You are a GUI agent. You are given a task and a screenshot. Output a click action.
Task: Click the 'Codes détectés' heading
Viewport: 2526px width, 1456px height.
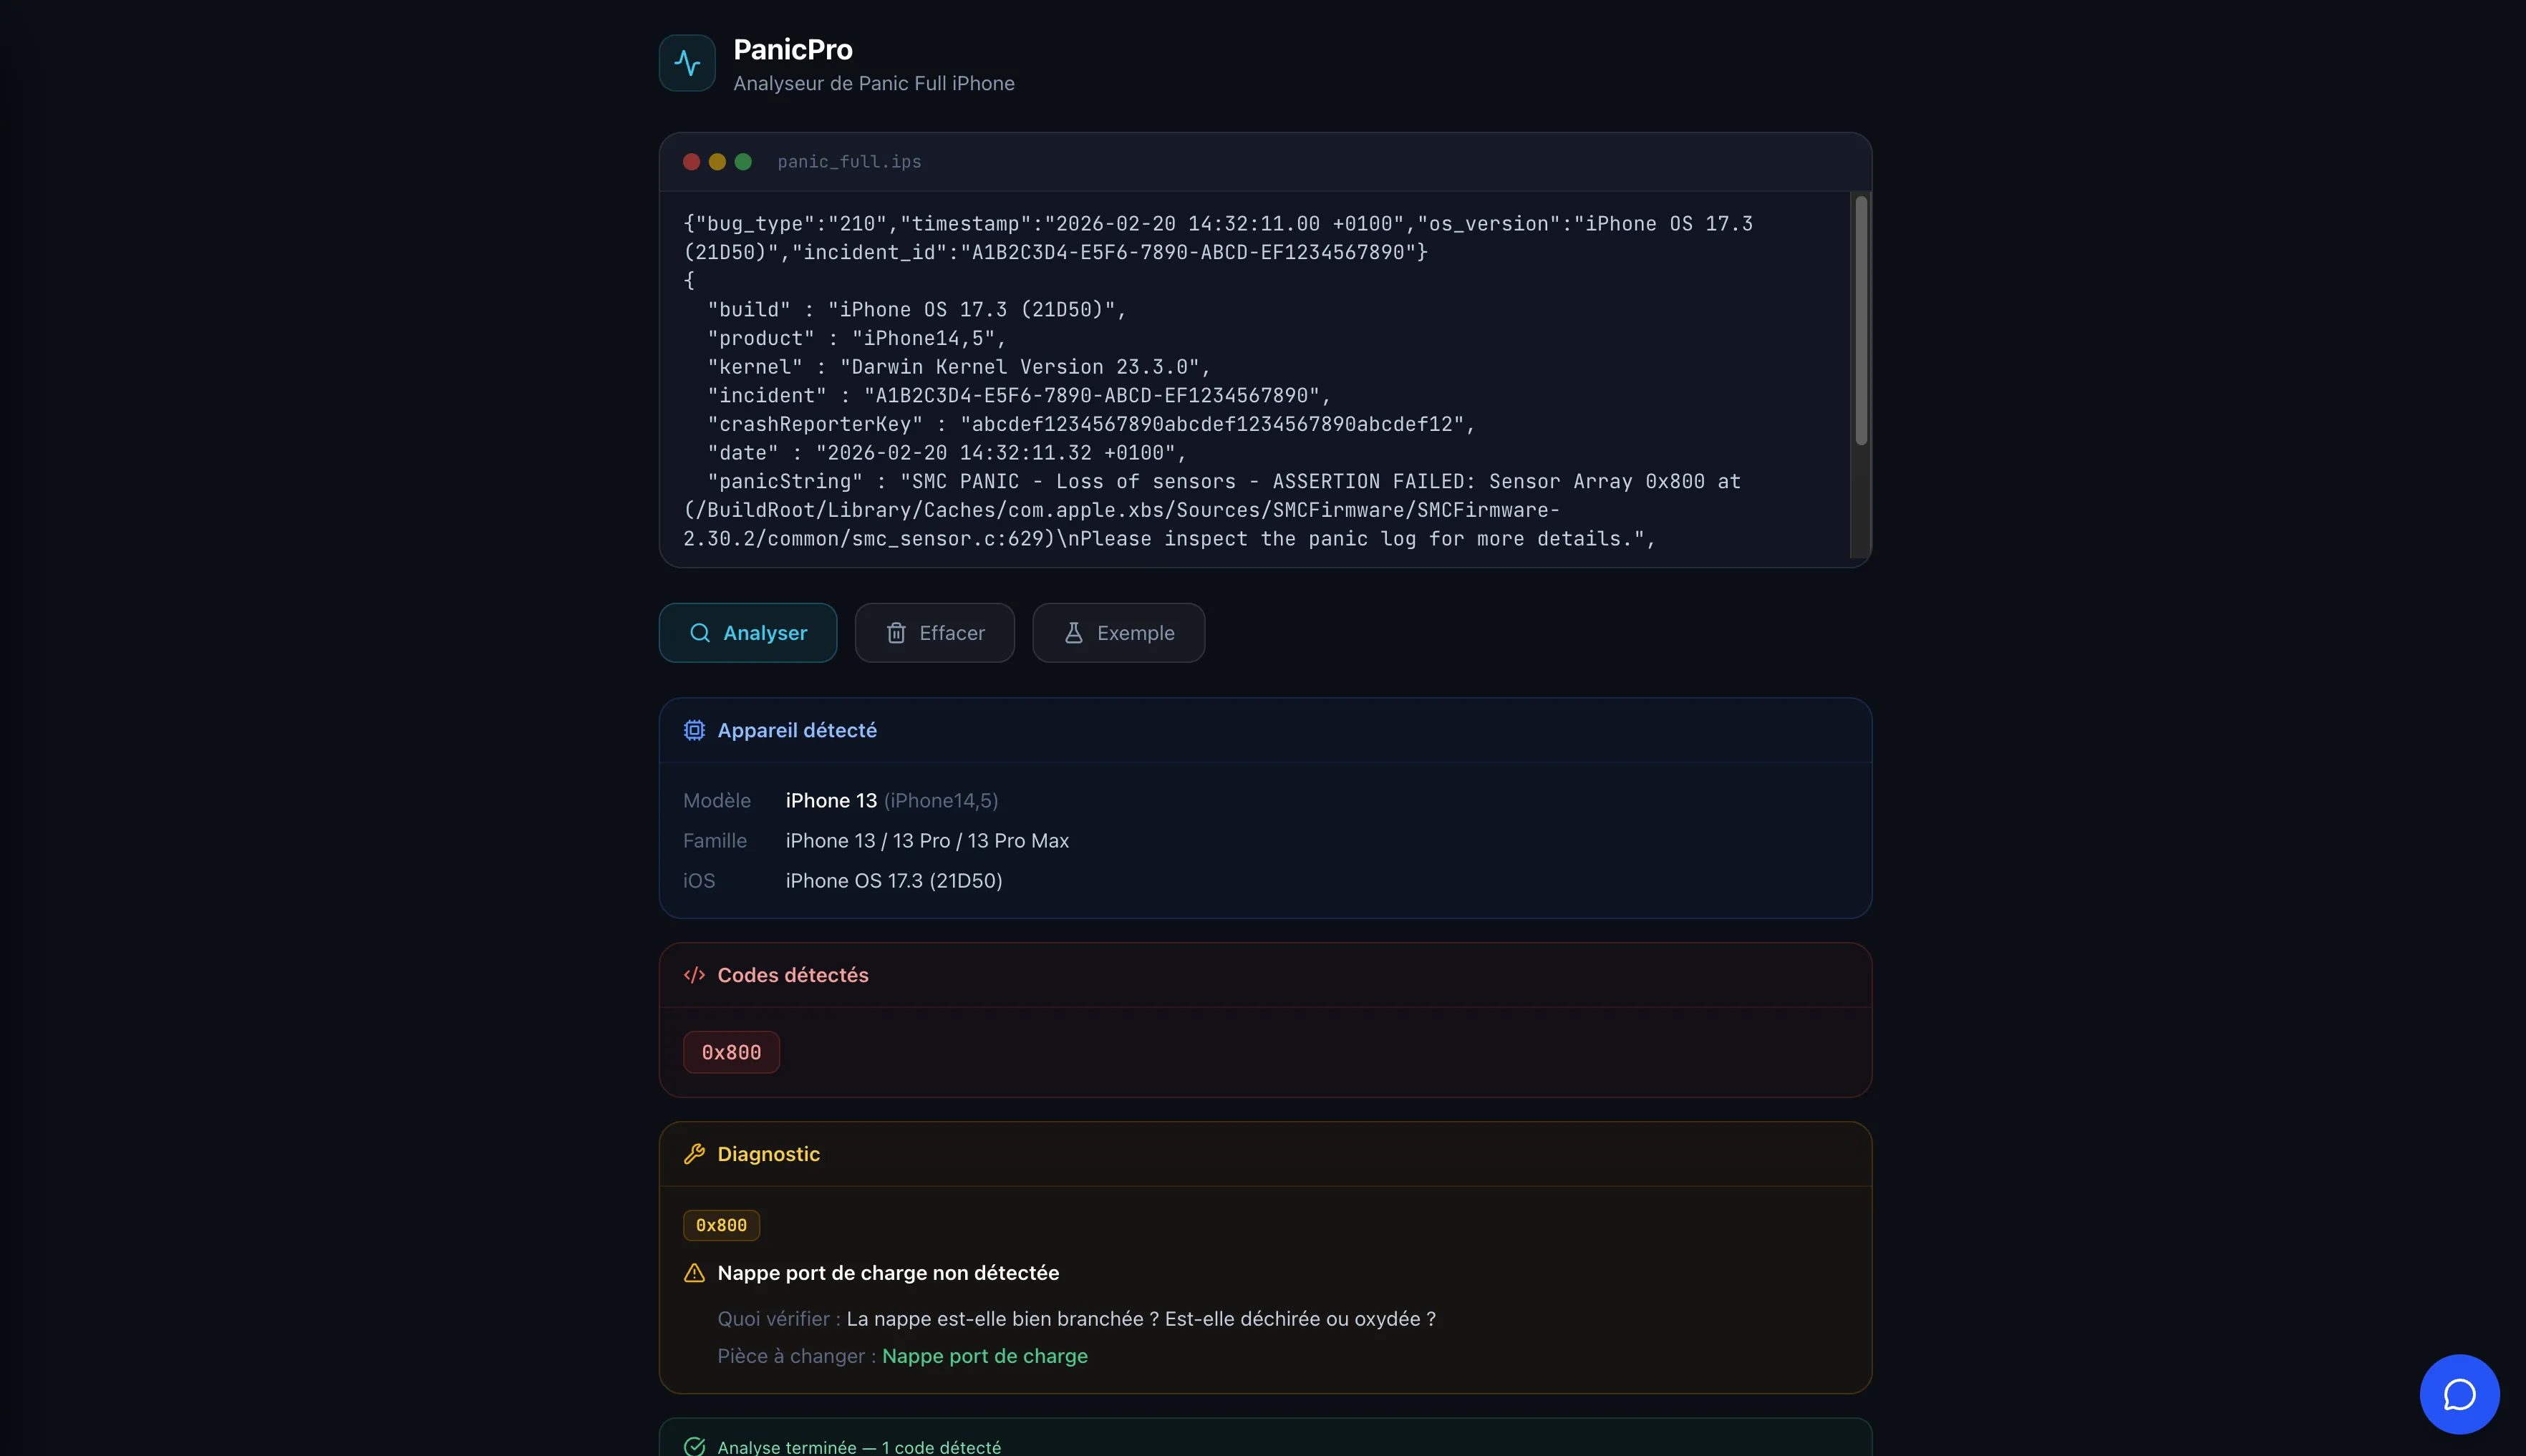coord(793,975)
